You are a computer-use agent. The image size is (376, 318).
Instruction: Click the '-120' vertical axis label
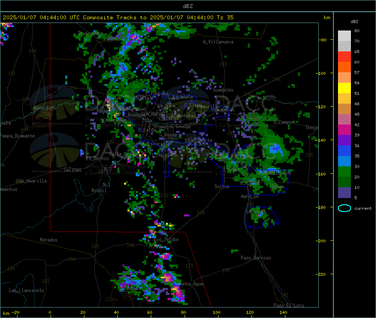pyautogui.click(x=320, y=107)
